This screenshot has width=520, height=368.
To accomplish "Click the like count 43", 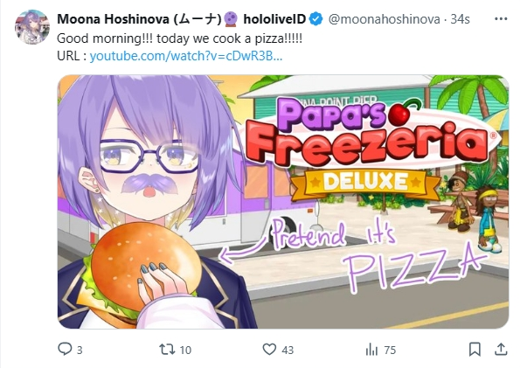I will tap(288, 351).
